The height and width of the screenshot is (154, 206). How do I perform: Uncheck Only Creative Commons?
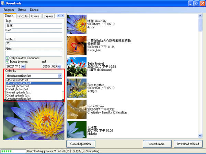pyautogui.click(x=7, y=58)
